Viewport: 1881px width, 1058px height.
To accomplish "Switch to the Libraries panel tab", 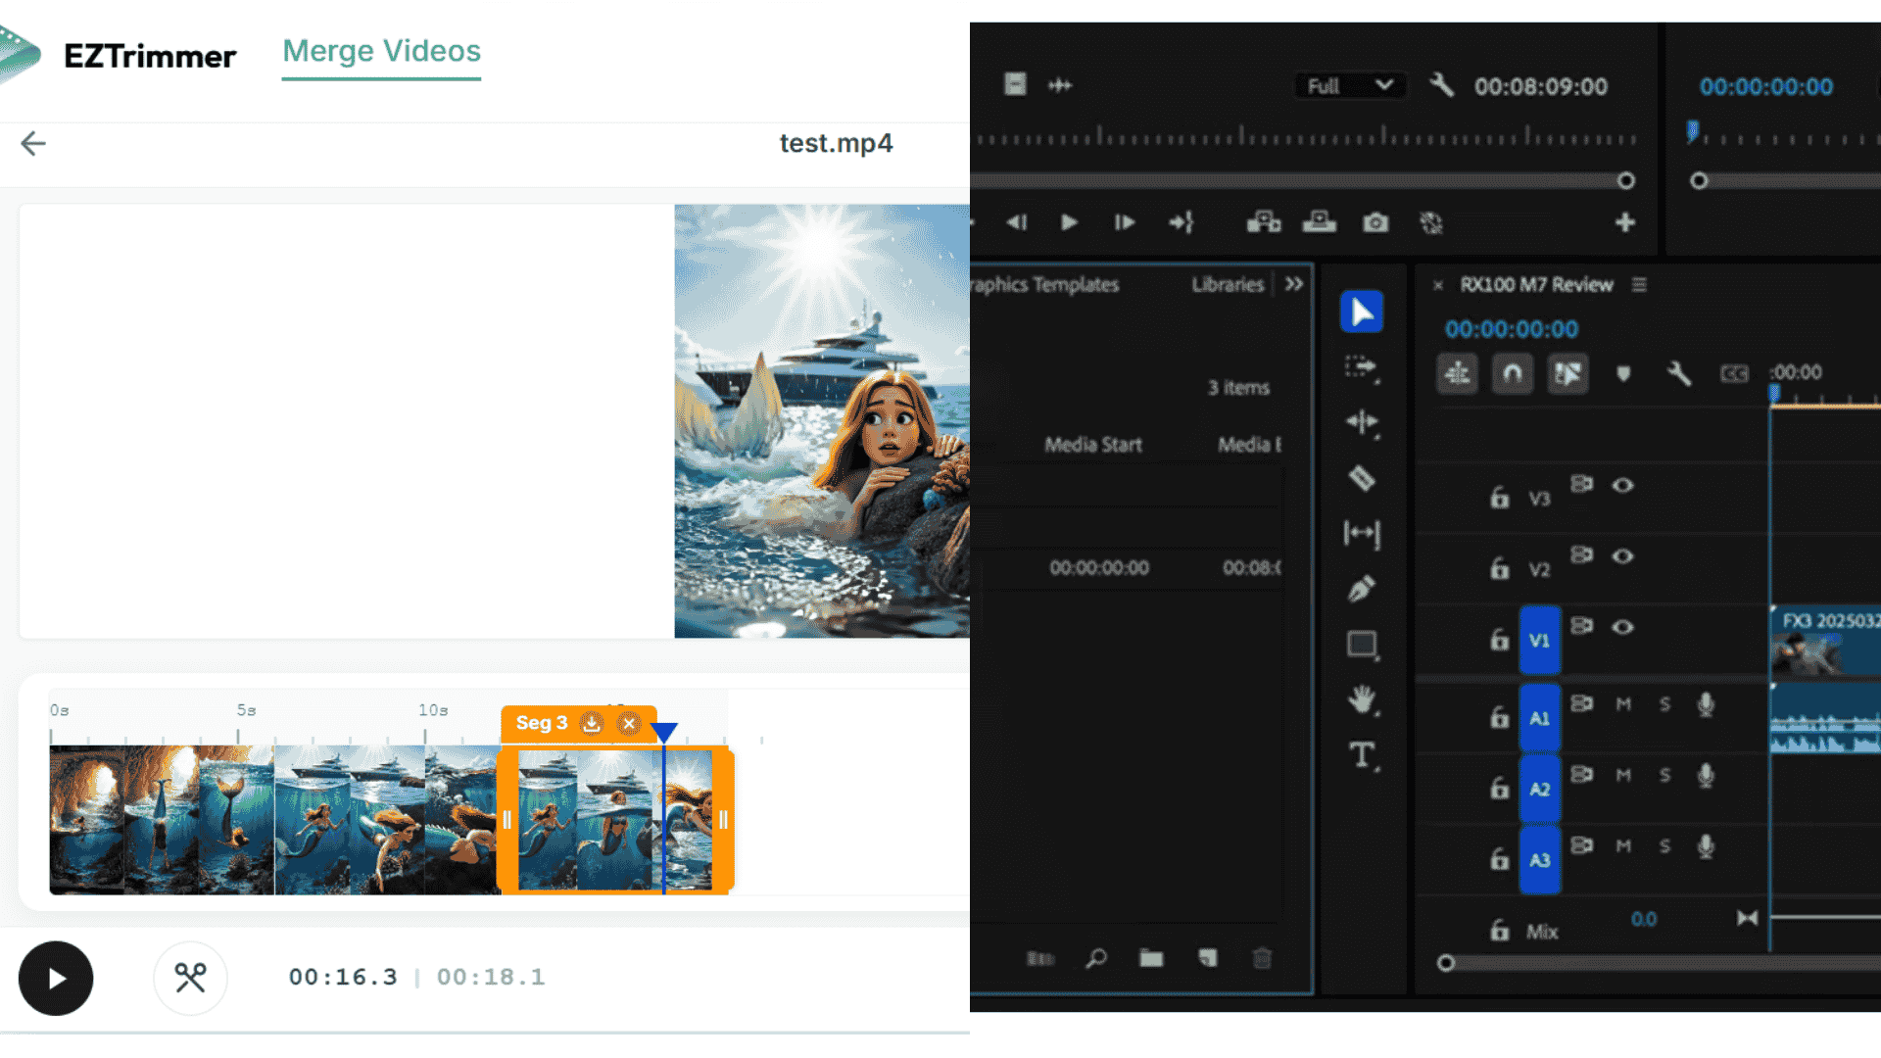I will (x=1228, y=284).
